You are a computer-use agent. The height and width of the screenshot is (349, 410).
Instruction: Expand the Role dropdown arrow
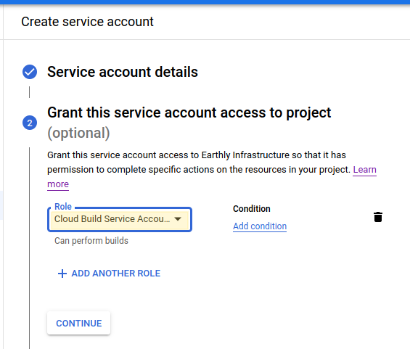[178, 219]
